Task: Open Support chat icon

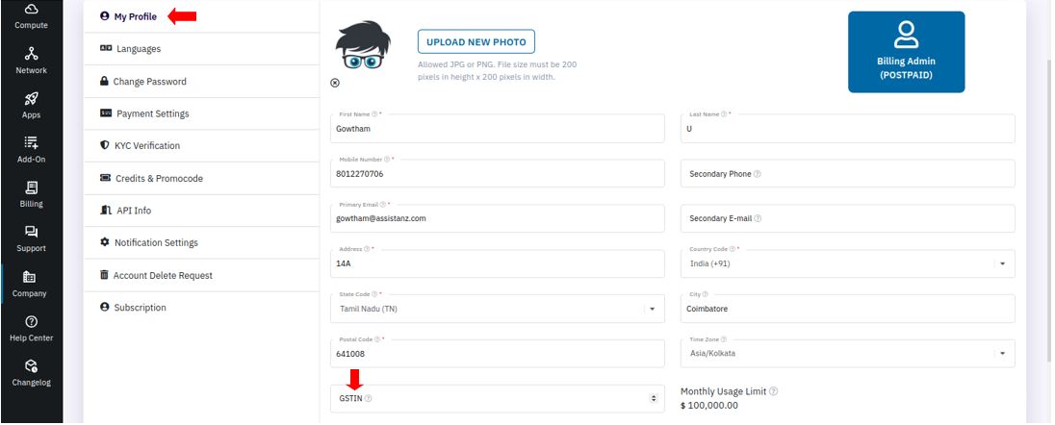Action: pos(31,232)
